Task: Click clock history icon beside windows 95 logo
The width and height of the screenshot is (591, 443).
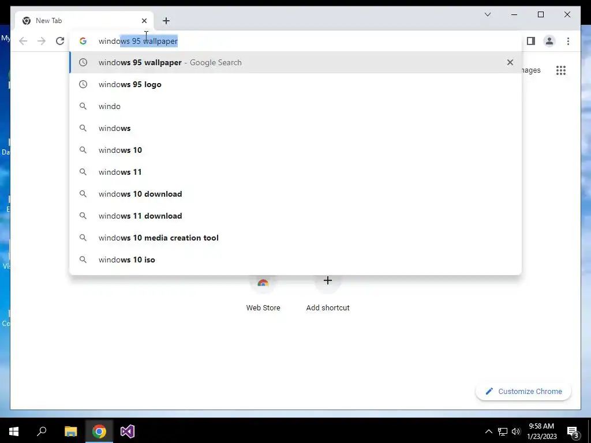Action: [83, 84]
